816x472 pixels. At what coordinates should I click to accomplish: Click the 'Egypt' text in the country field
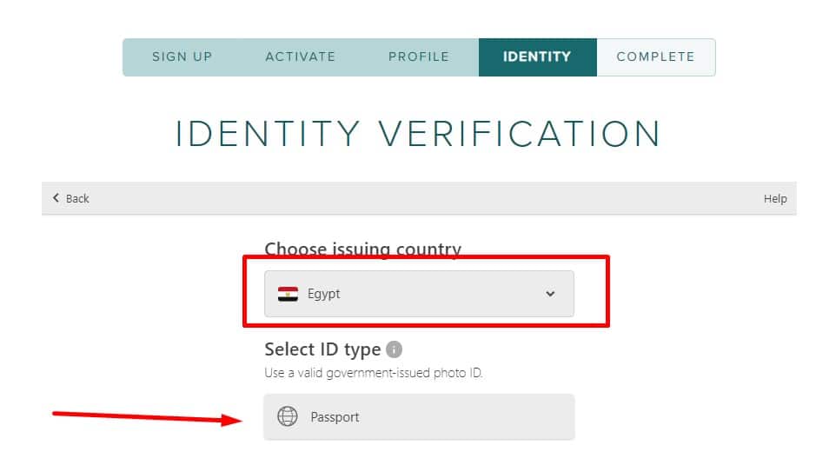[x=324, y=294]
